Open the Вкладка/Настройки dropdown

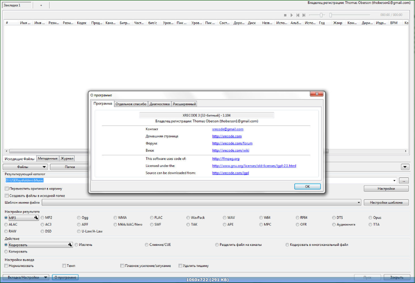click(x=26, y=277)
